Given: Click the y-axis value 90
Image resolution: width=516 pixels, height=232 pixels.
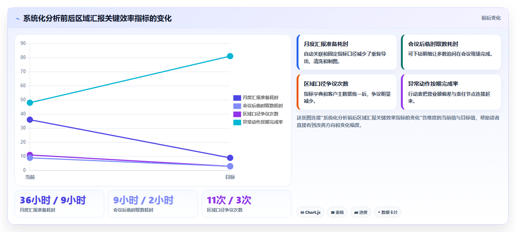Looking at the screenshot, I should pos(23,43).
